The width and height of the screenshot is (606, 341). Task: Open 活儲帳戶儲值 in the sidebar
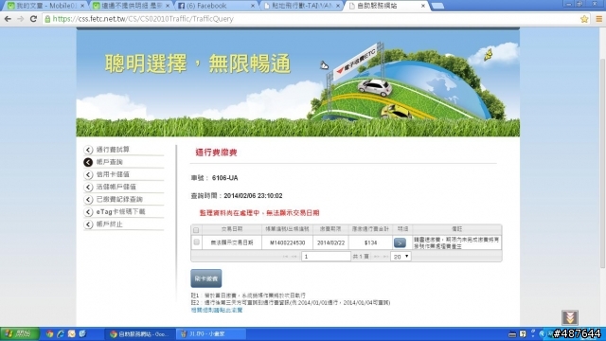click(116, 187)
